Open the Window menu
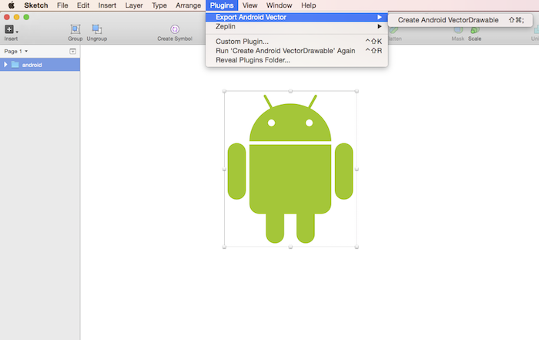This screenshot has height=340, width=539. click(x=279, y=5)
